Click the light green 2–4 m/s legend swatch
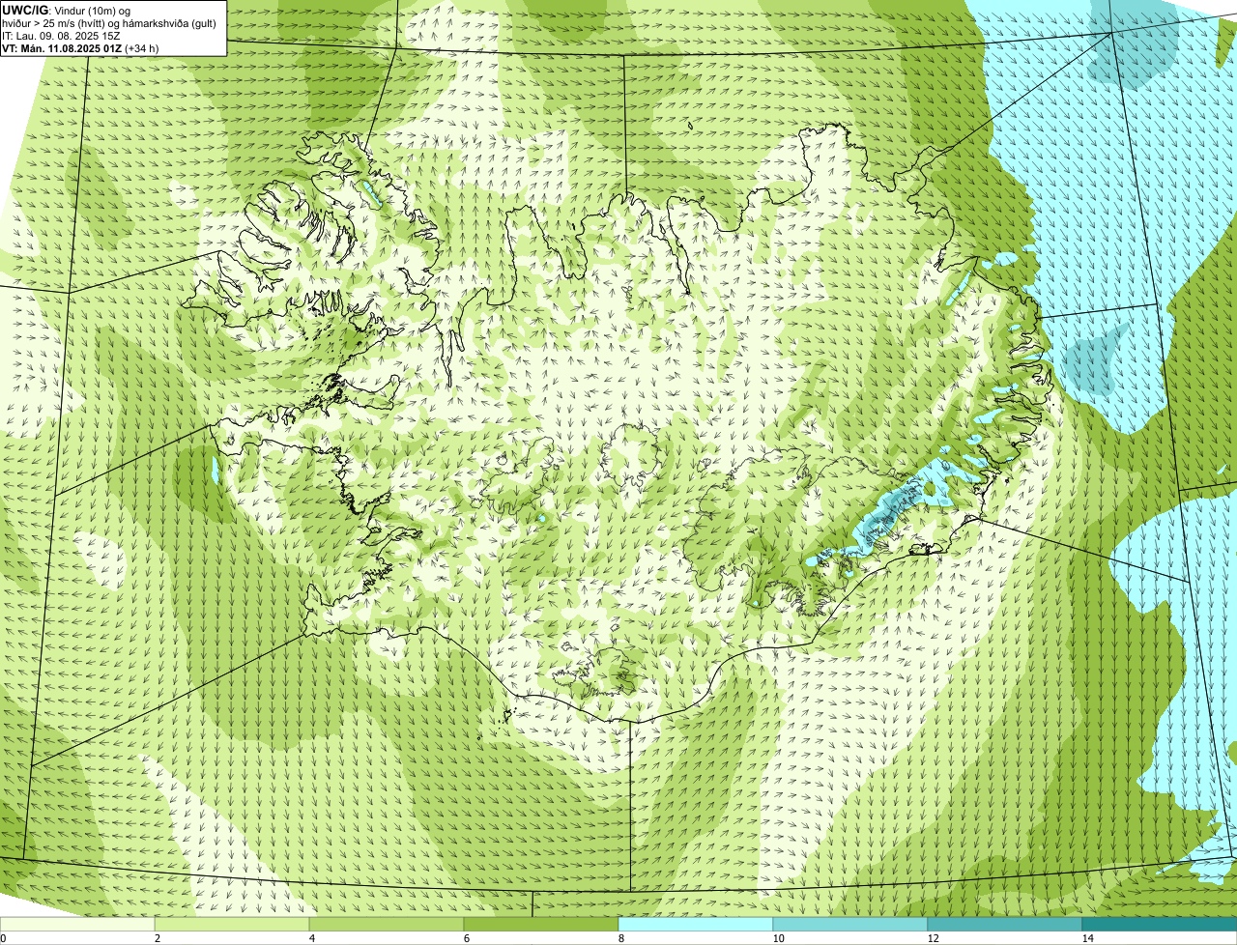The image size is (1237, 945). pyautogui.click(x=232, y=925)
